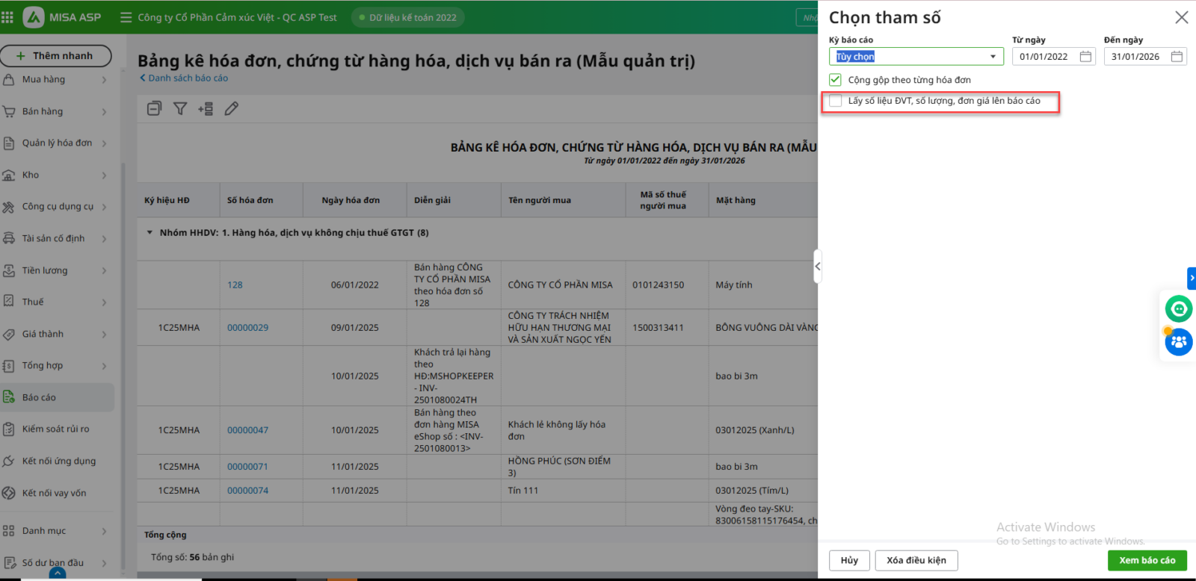Collapse the parameter side panel with arrow handle
This screenshot has width=1196, height=581.
point(818,267)
